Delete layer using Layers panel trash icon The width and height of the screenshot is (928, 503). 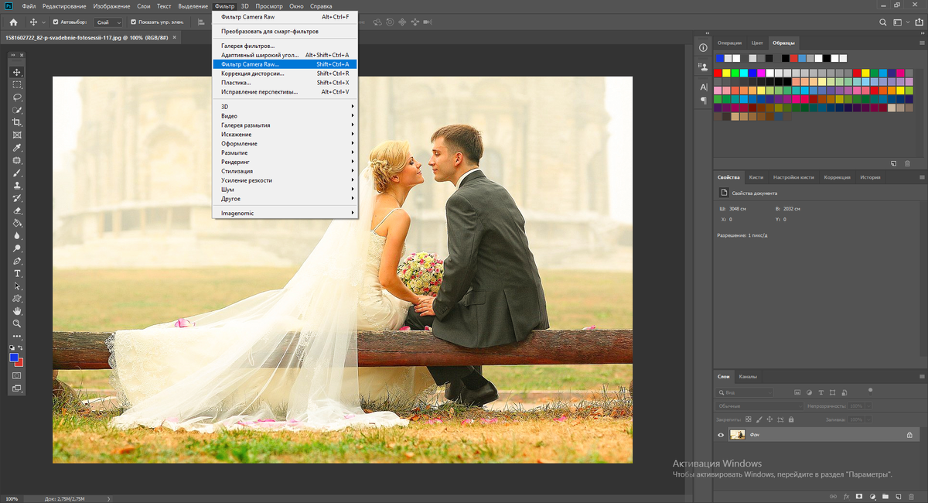point(912,496)
